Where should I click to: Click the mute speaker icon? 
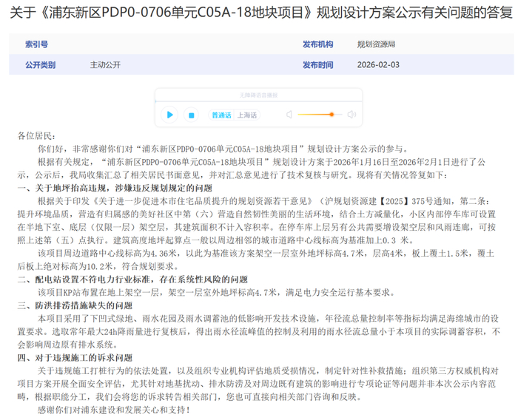tap(289, 115)
